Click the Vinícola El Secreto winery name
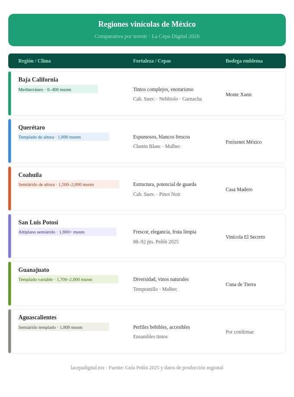The height and width of the screenshot is (397, 294). [x=245, y=237]
